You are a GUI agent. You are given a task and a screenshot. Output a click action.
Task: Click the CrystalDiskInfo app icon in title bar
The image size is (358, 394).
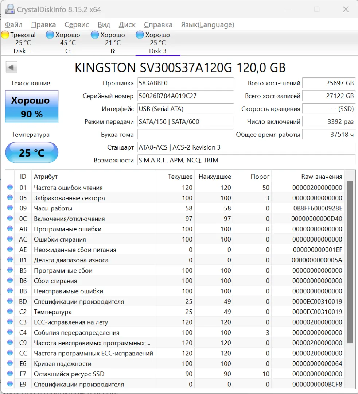coord(10,9)
